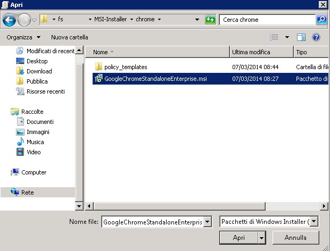
Task: Click the Annulla button
Action: click(x=295, y=238)
